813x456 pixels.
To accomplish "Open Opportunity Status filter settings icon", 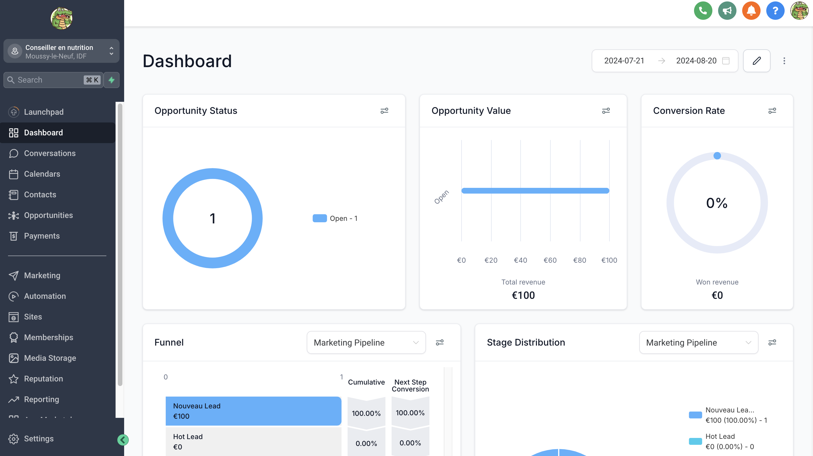I will tap(384, 111).
